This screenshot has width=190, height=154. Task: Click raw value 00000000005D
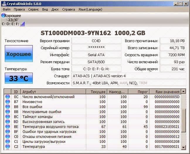[167, 97]
